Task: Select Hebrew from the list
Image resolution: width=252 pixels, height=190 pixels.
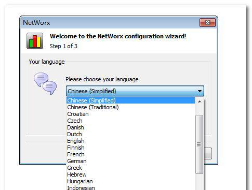Action: click(131, 174)
